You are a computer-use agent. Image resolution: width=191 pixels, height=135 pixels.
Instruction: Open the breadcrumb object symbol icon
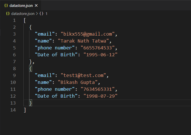(42, 14)
